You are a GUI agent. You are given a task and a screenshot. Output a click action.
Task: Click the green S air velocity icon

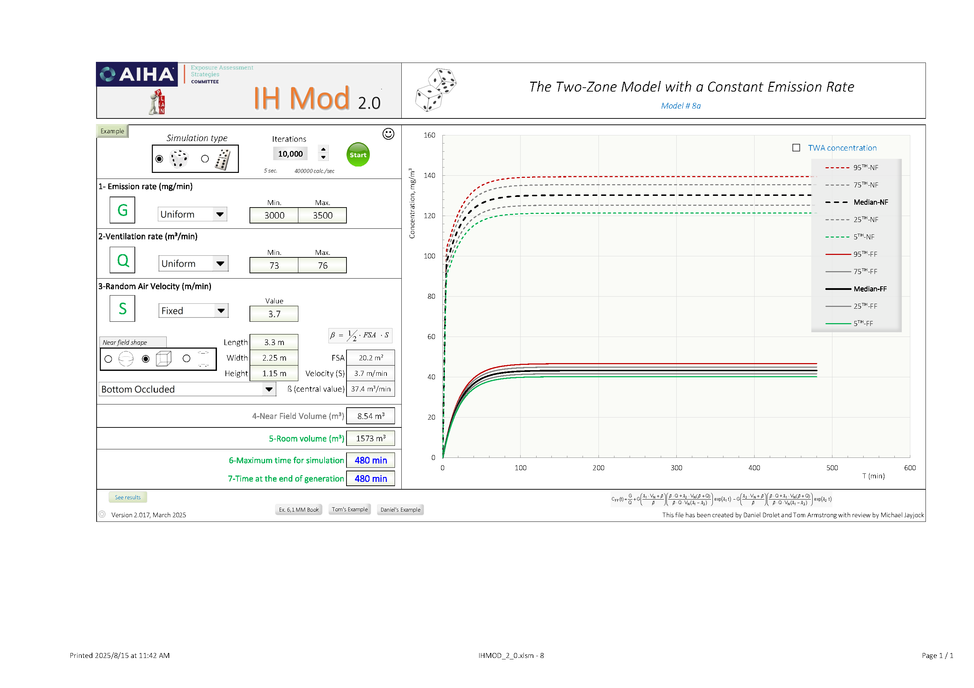point(122,308)
